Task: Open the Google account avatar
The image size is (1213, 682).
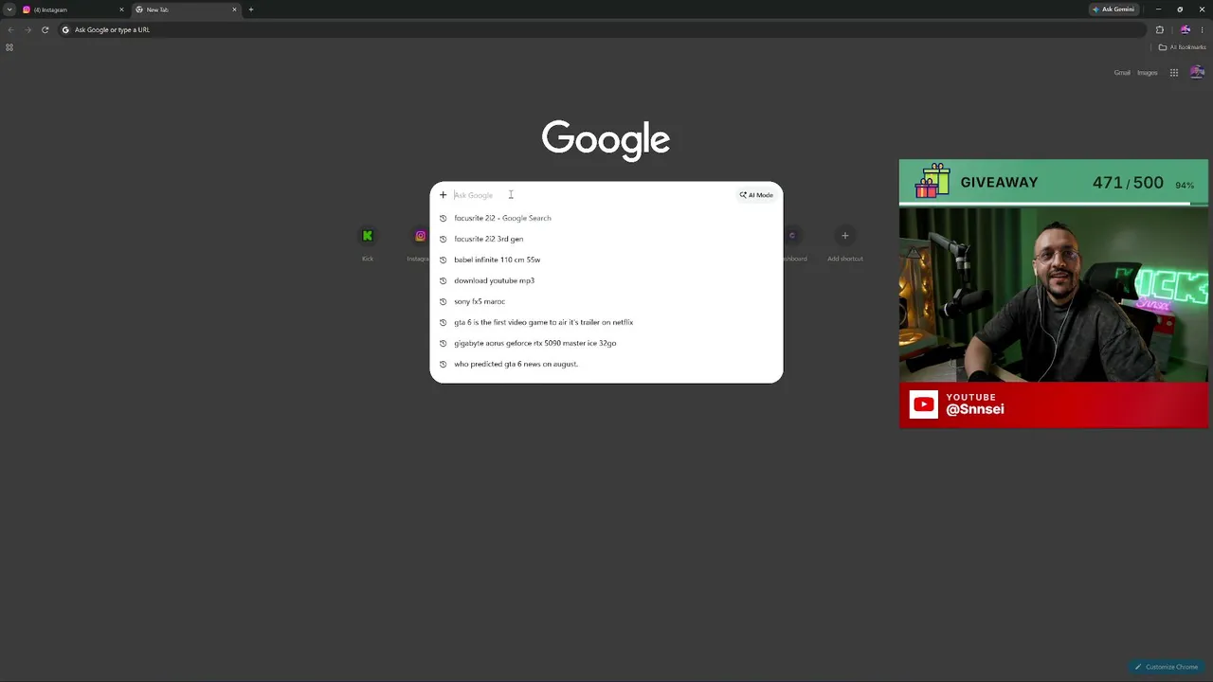Action: (1197, 73)
